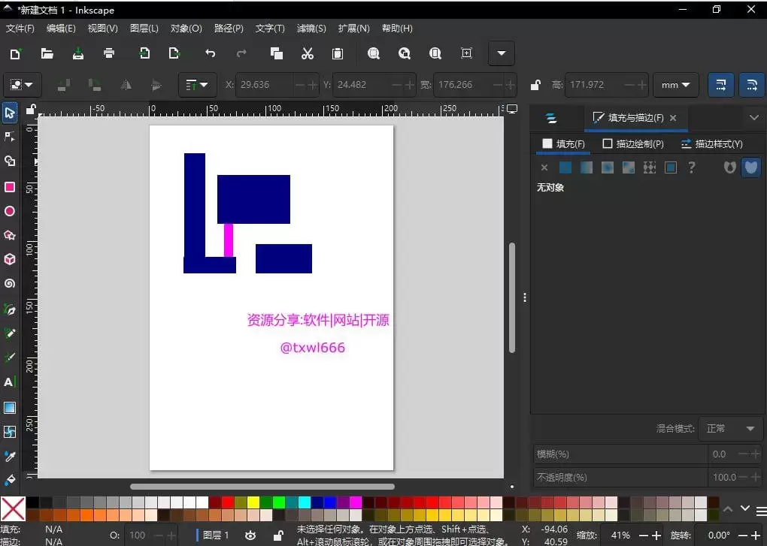Viewport: 767px width, 546px height.
Task: Pick the yellow color swatch in palette
Action: (x=253, y=502)
